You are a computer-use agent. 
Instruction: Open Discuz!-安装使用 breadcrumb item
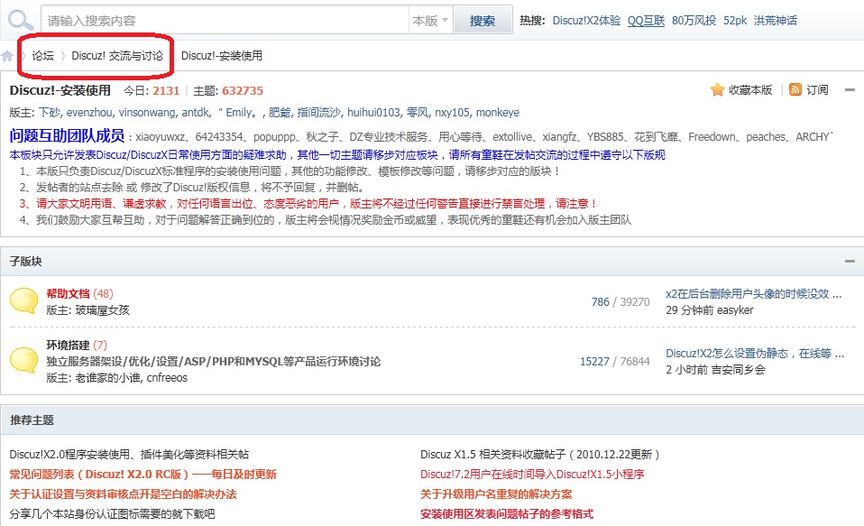click(x=222, y=56)
